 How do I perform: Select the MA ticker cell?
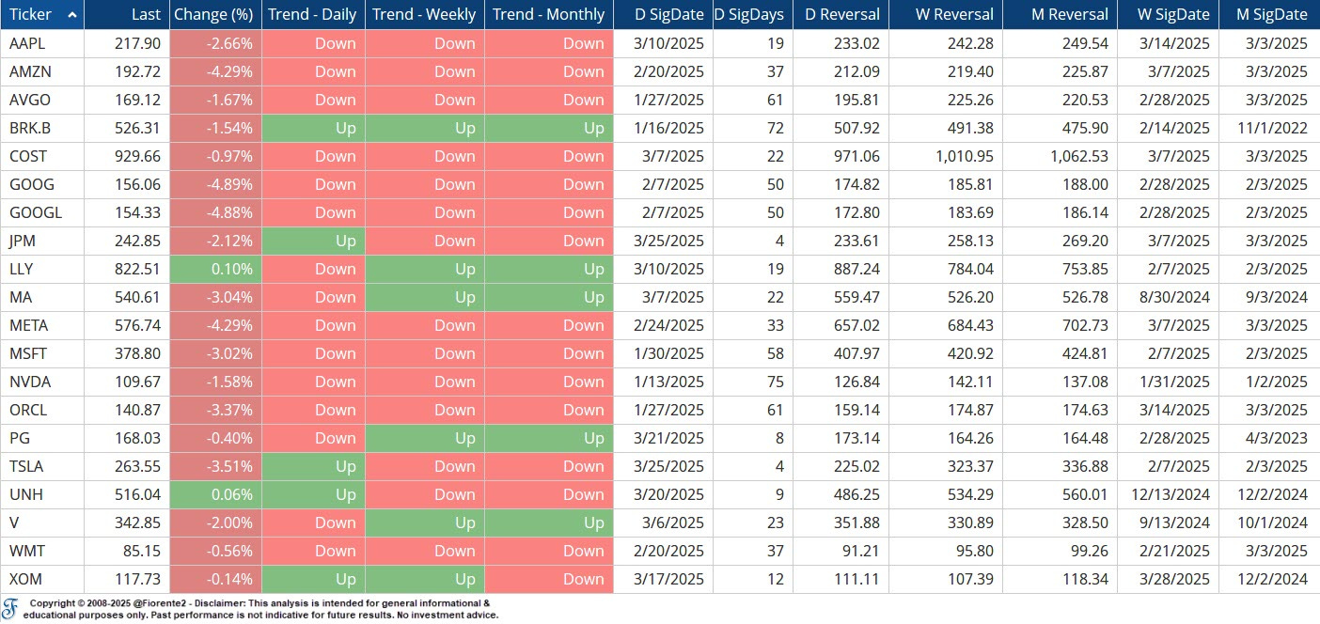(x=42, y=297)
